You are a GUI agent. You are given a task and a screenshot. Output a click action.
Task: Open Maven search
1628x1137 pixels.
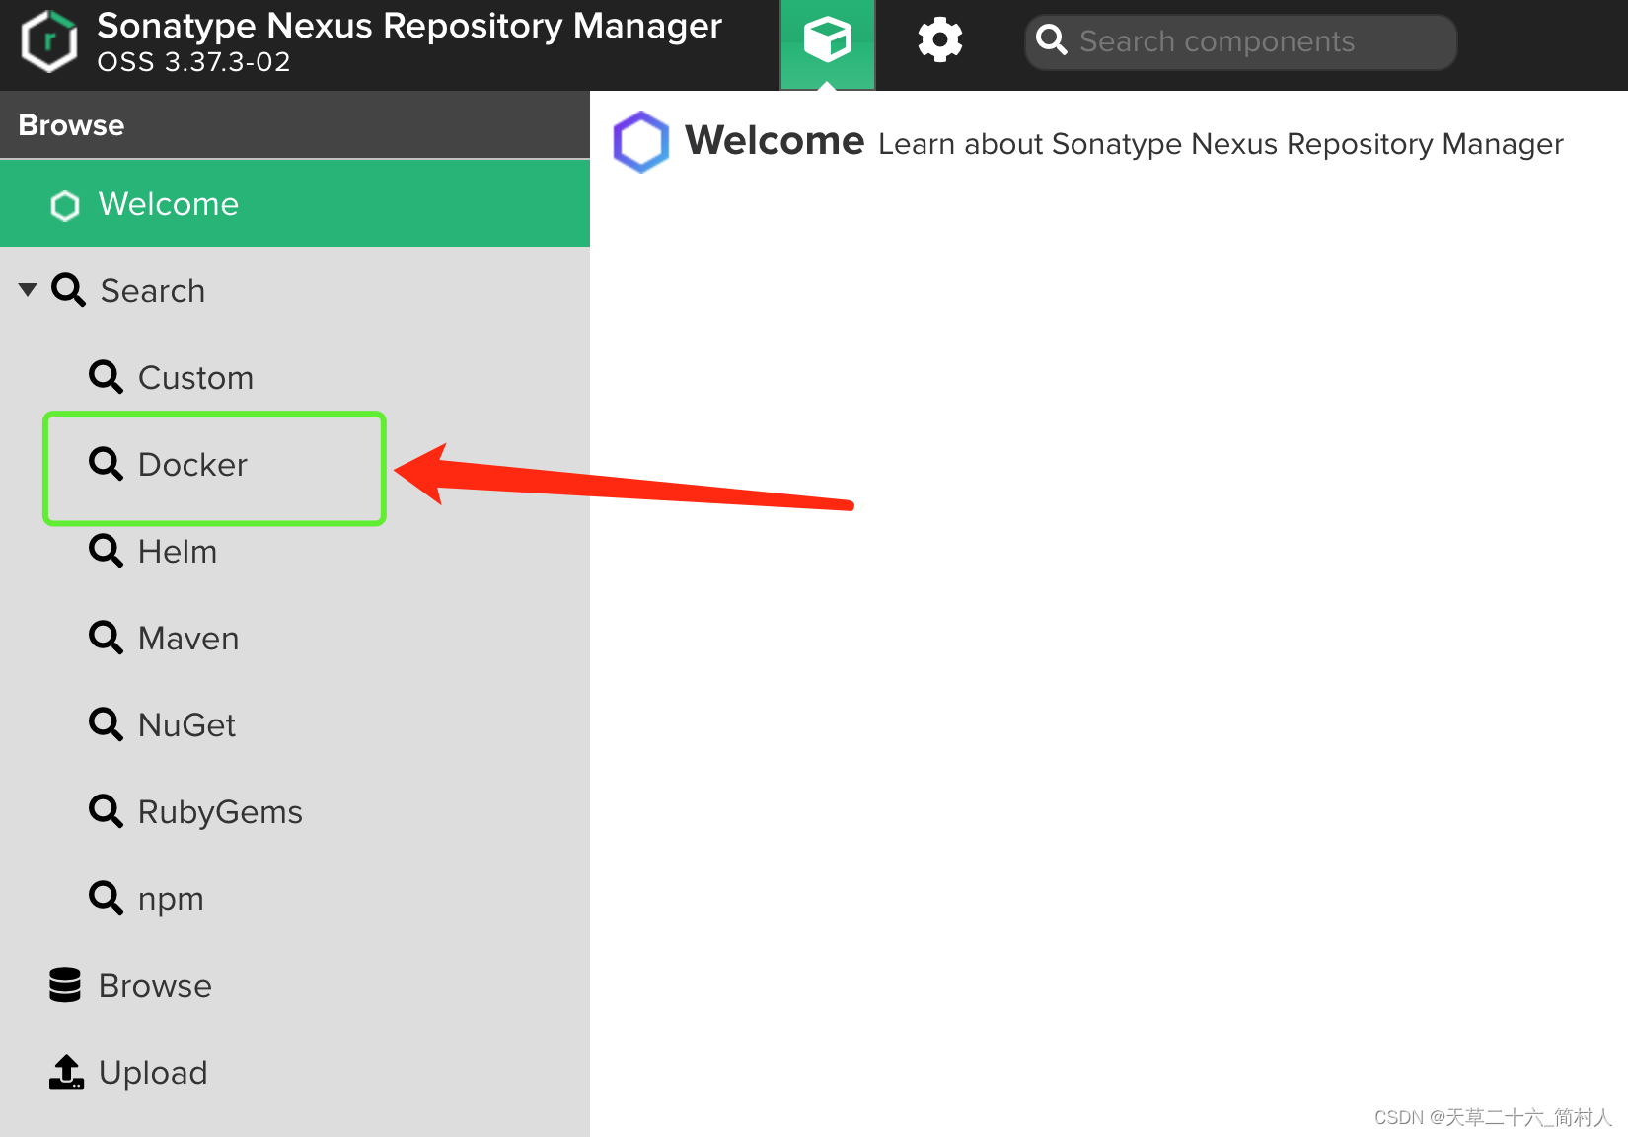(x=188, y=639)
